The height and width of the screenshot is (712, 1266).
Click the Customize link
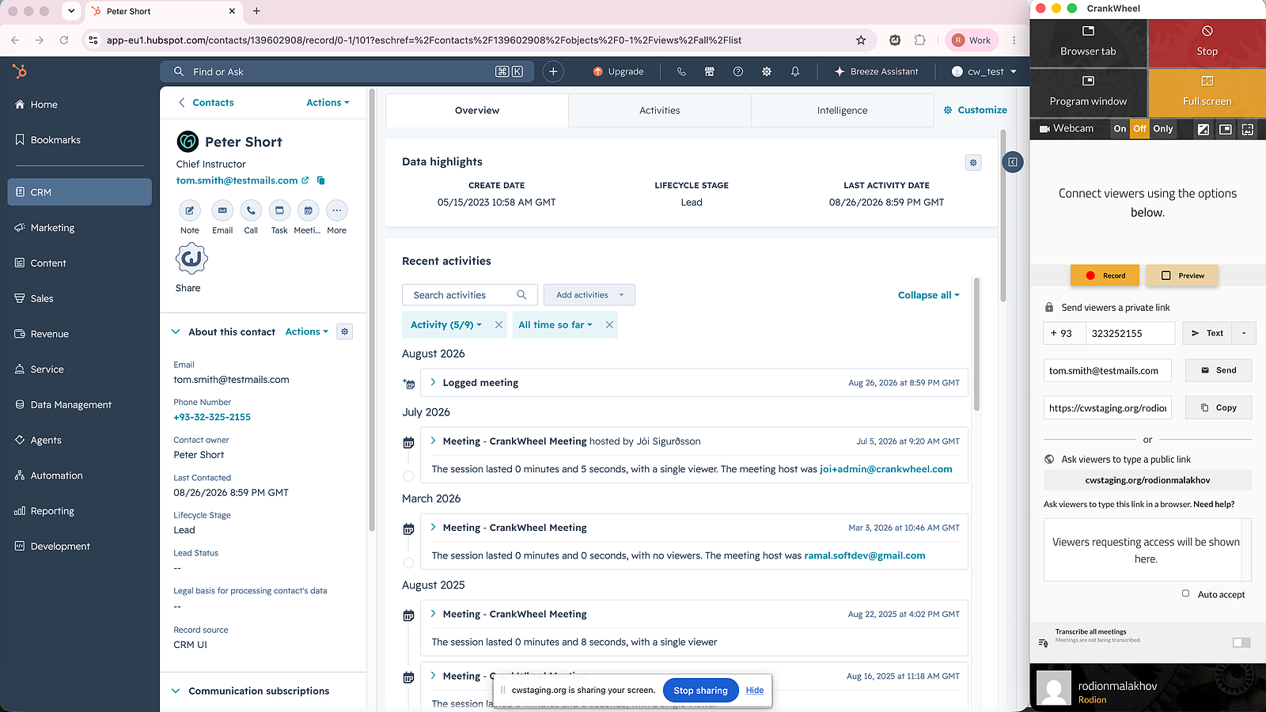(975, 110)
